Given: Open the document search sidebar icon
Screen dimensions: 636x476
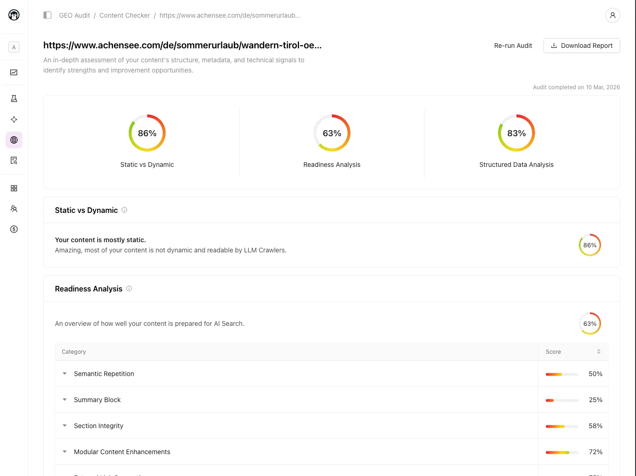Looking at the screenshot, I should (x=14, y=160).
